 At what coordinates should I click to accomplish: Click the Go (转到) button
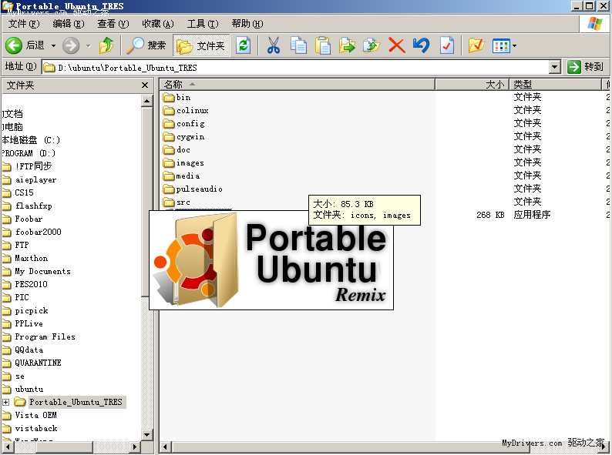[x=585, y=67]
